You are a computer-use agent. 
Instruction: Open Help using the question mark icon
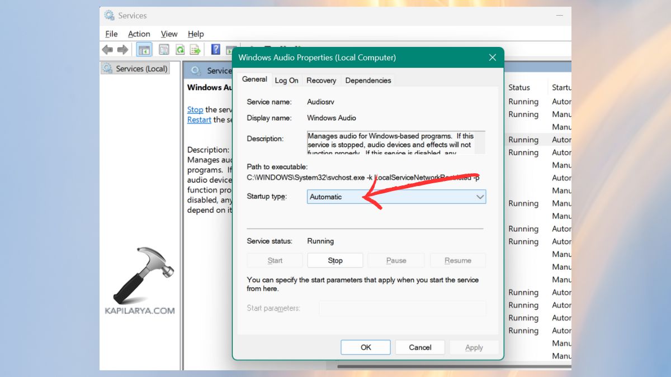(x=215, y=49)
